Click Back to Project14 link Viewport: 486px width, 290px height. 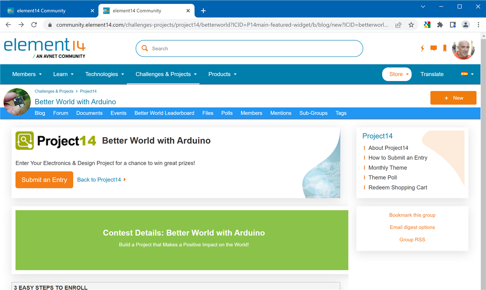(99, 179)
